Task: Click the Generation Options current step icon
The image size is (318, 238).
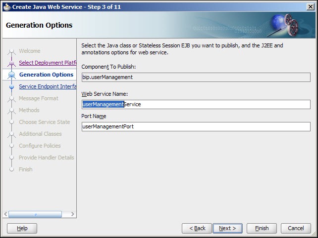Action: tap(11, 75)
